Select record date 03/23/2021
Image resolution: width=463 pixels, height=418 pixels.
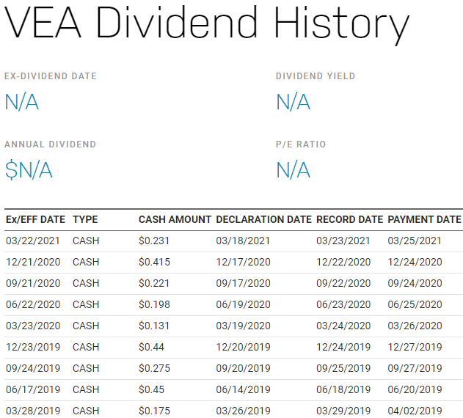(x=343, y=241)
